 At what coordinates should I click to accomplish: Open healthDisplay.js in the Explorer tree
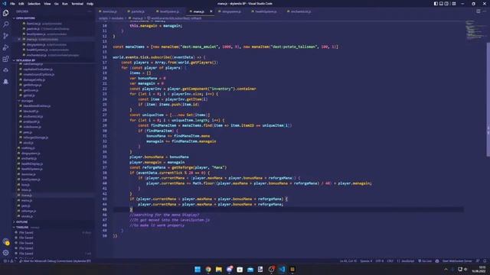pyautogui.click(x=32, y=163)
